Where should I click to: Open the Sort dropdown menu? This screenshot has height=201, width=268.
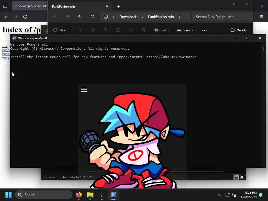(162, 30)
